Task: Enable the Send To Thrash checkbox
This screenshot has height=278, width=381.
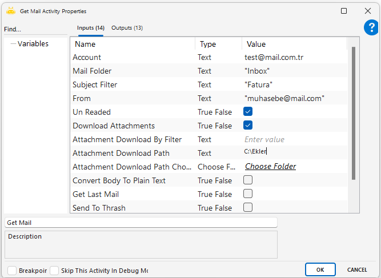Action: (x=248, y=208)
